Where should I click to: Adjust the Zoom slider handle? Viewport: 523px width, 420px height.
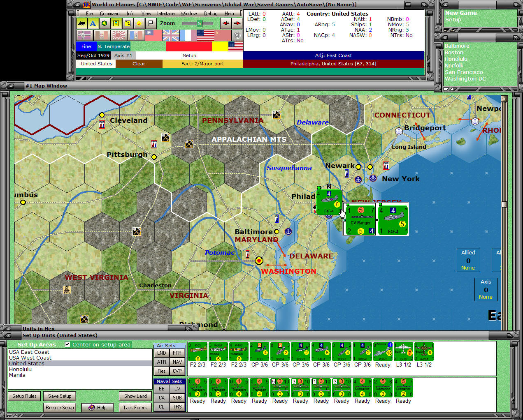(x=199, y=23)
